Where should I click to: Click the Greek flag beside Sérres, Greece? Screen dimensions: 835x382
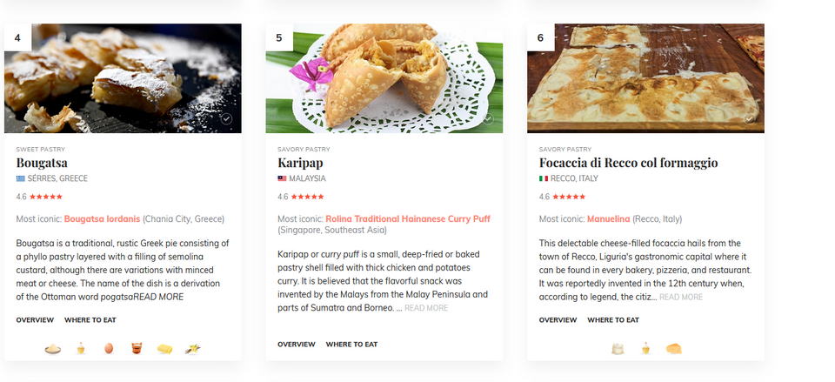21,178
